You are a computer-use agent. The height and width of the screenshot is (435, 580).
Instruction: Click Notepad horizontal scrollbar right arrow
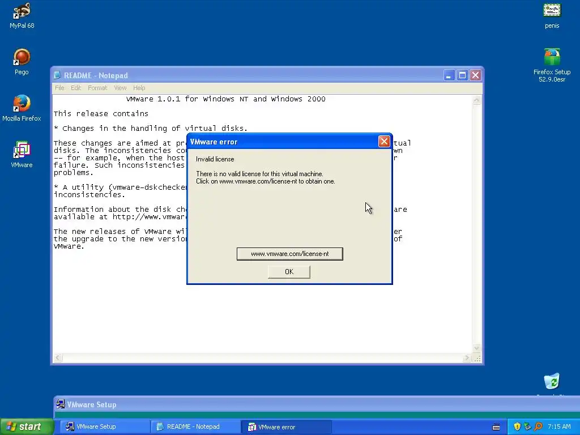pyautogui.click(x=467, y=358)
